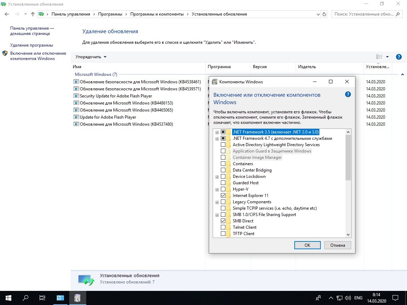The width and height of the screenshot is (407, 305).
Task: Expand the Device Lockdown node
Action: 217,177
